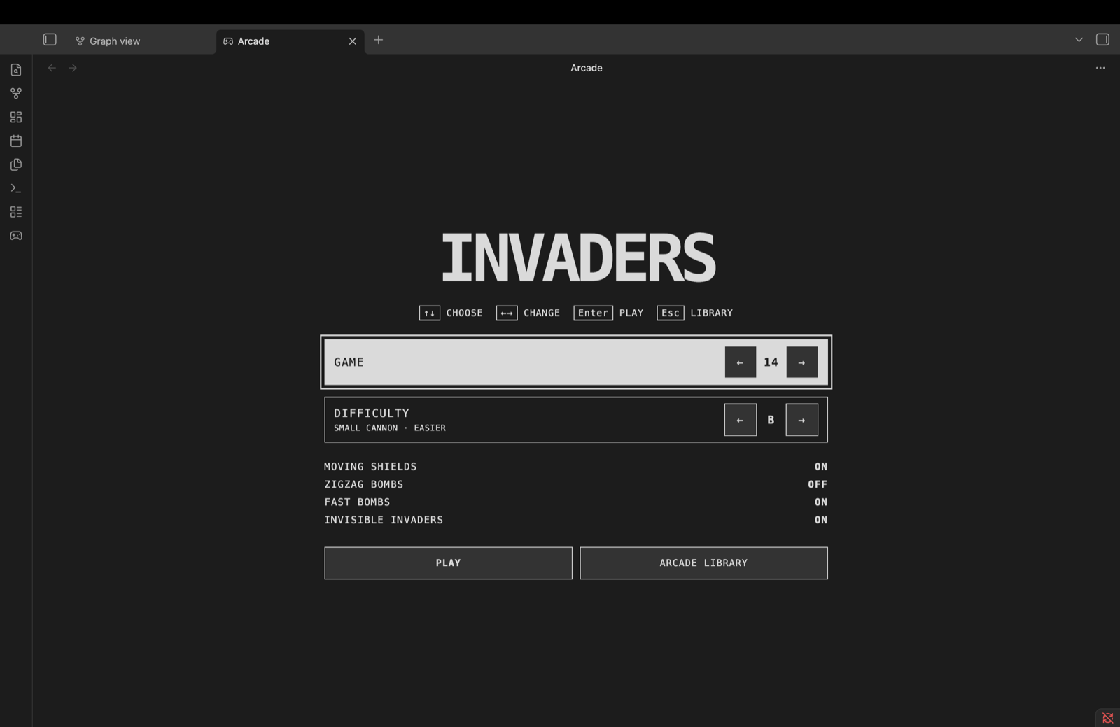The image size is (1120, 727).
Task: Toggle the left sidebar panel icon
Action: 50,40
